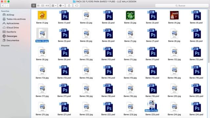Click the Bares (19).jpg file name

click(x=130, y=96)
